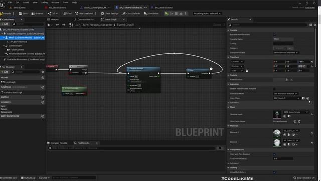The height and width of the screenshot is (181, 321).
Task: Add a new variable via plus icon
Action: [x=43, y=102]
